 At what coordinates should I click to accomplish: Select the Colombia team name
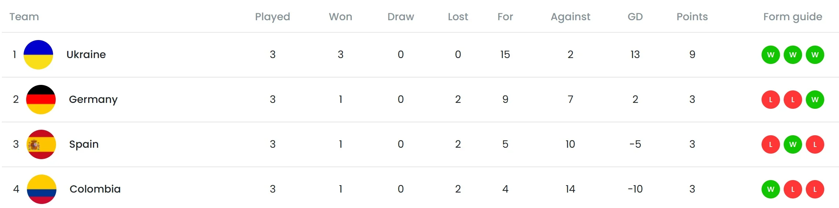coord(95,189)
